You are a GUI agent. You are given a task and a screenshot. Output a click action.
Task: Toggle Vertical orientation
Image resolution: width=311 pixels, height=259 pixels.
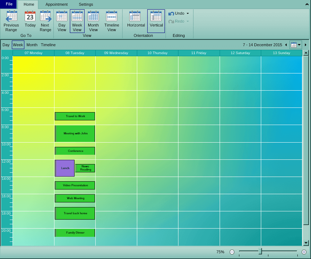(x=156, y=16)
